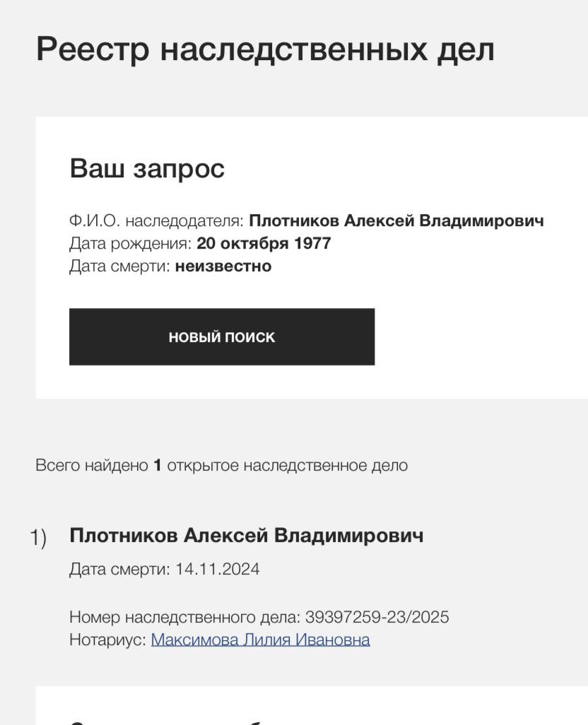The image size is (588, 725).
Task: Click the НОВЫЙ ПОИСК button
Action: click(221, 337)
